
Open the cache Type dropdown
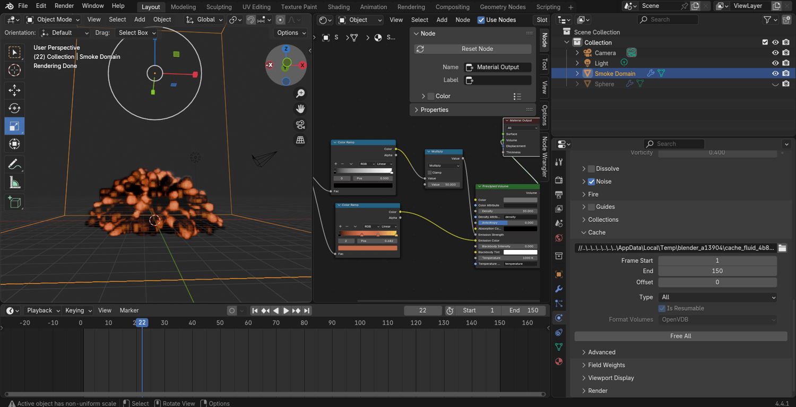point(717,297)
